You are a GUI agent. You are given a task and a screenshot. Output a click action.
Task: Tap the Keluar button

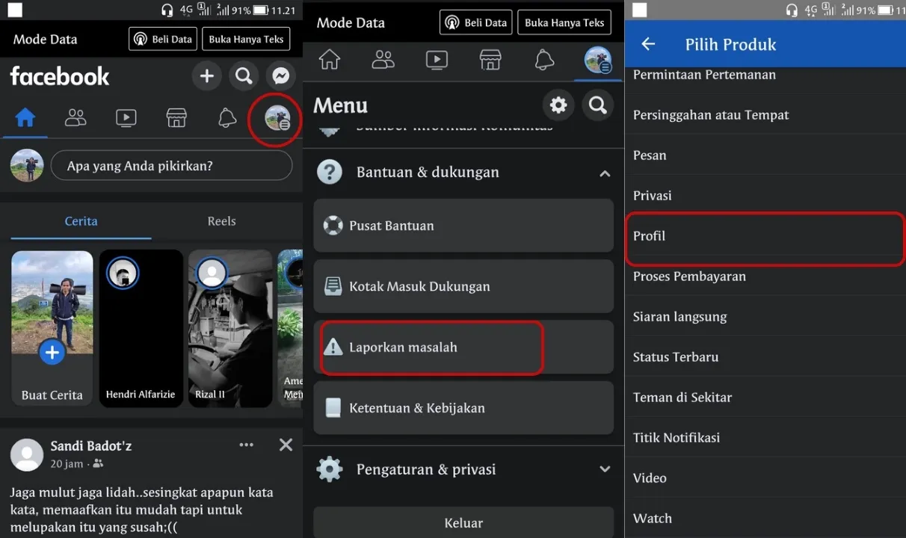pos(463,523)
